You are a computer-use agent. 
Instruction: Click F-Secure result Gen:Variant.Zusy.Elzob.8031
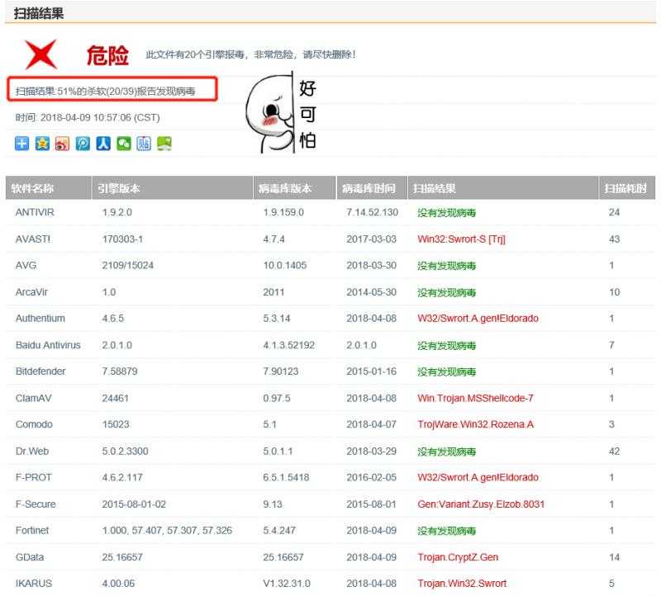481,504
